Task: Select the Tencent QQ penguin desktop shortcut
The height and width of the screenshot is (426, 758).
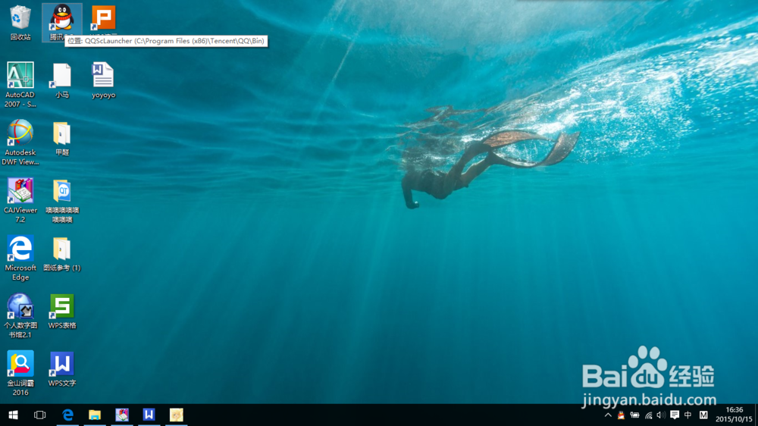Action: coord(62,22)
